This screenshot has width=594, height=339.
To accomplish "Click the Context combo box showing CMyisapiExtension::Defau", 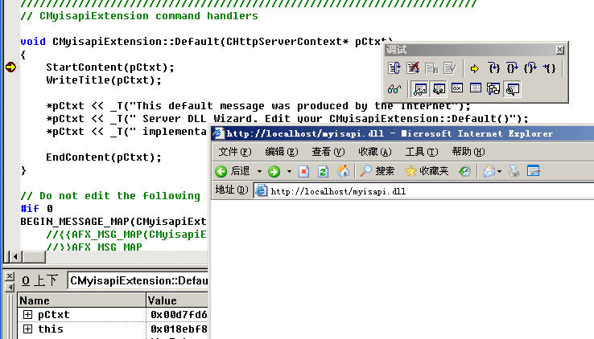I will (138, 281).
